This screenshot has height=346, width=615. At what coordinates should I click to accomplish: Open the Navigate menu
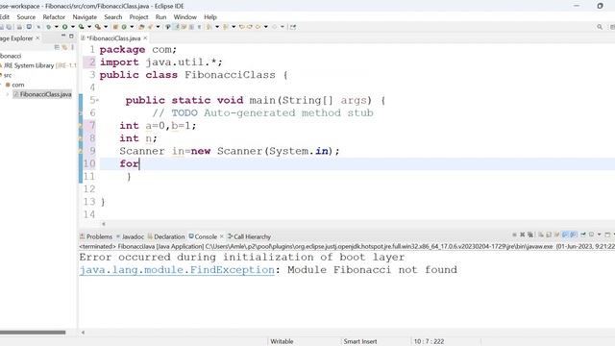tap(85, 17)
